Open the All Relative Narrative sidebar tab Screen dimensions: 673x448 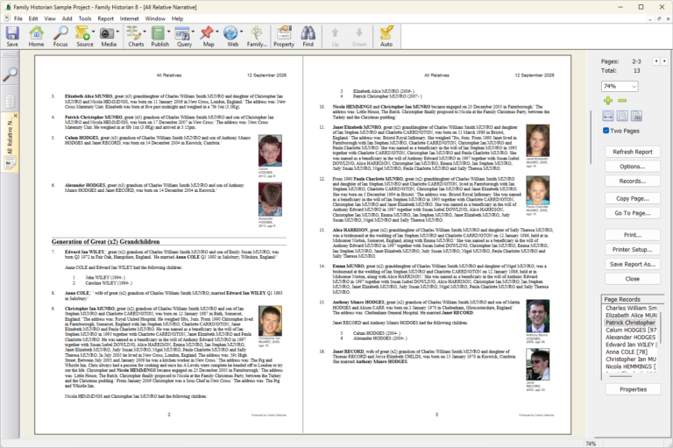[x=10, y=142]
